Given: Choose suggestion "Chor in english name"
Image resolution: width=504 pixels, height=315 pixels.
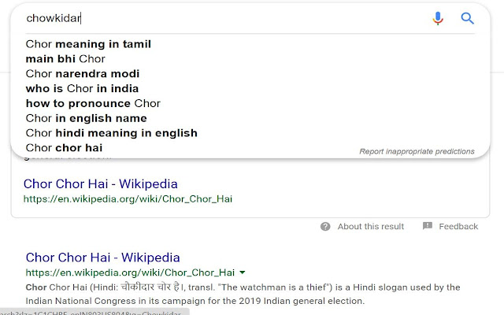Looking at the screenshot, I should coord(87,118).
